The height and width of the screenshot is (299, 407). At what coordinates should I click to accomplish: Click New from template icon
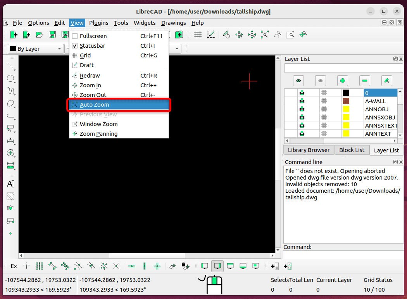26,35
